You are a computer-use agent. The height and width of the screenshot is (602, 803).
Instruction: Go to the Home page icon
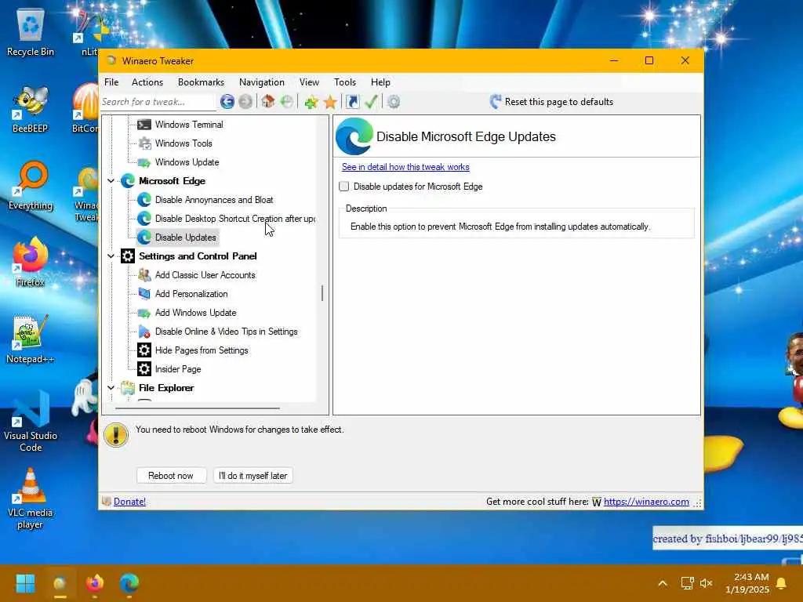tap(268, 101)
